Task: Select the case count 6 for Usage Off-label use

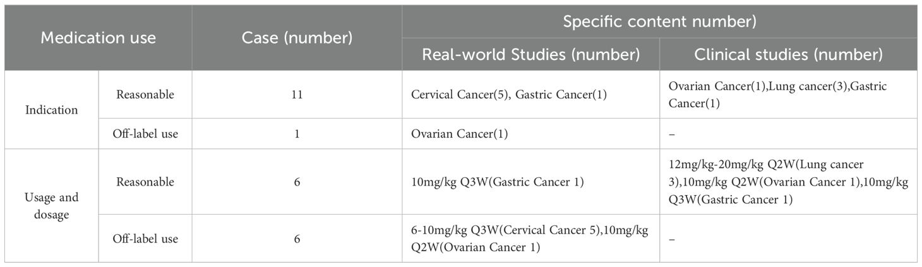Action: tap(297, 239)
